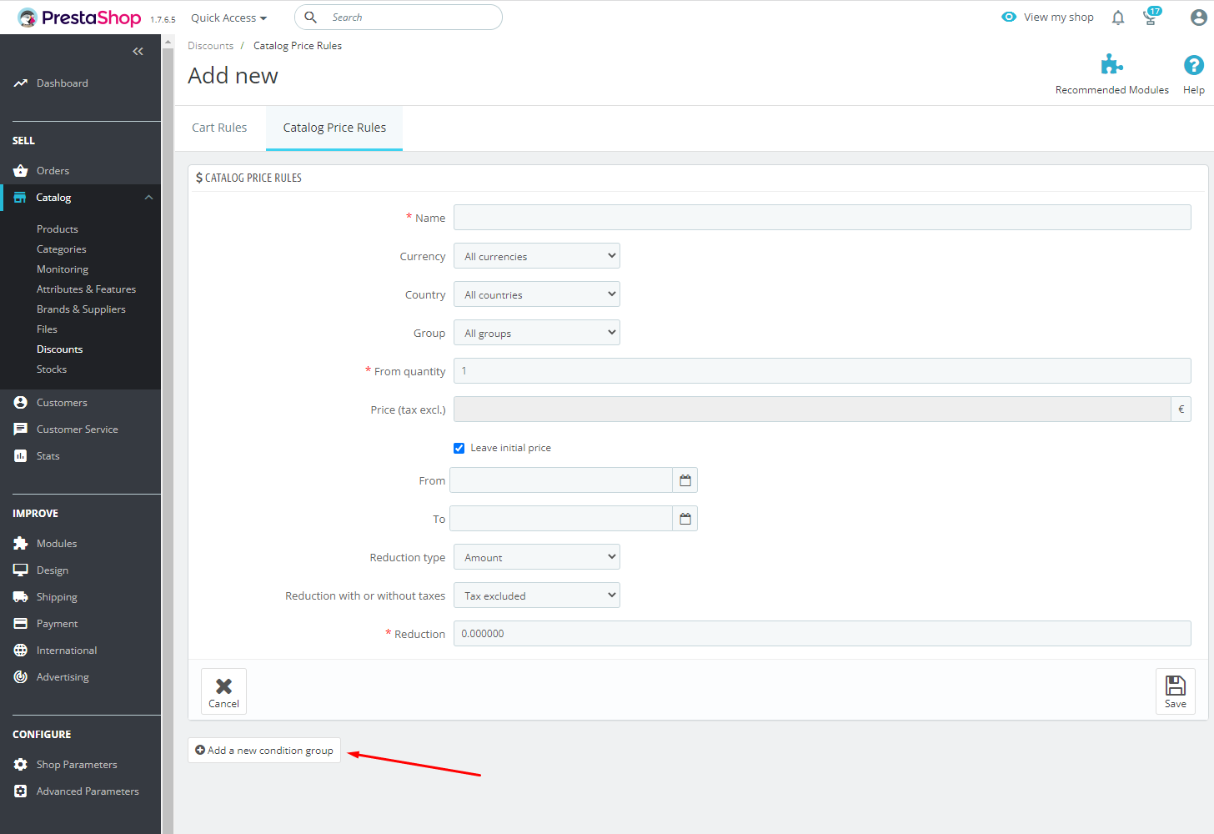Image resolution: width=1214 pixels, height=834 pixels.
Task: Click the Cancel button
Action: (223, 691)
